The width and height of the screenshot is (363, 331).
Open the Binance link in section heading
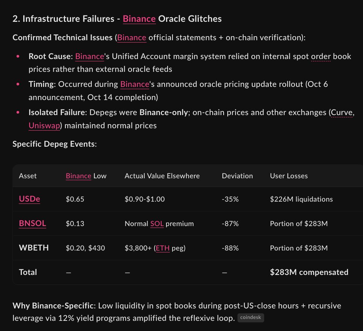139,19
